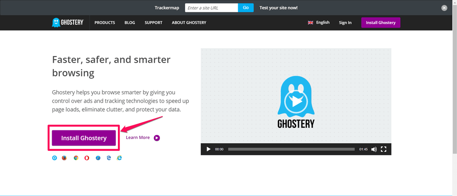Image resolution: width=457 pixels, height=196 pixels.
Task: Click the 00:00 elapsed time text
Action: (219, 149)
